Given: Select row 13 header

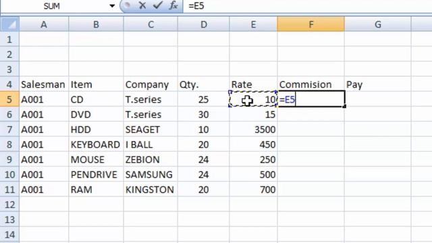Looking at the screenshot, I should pyautogui.click(x=9, y=219).
